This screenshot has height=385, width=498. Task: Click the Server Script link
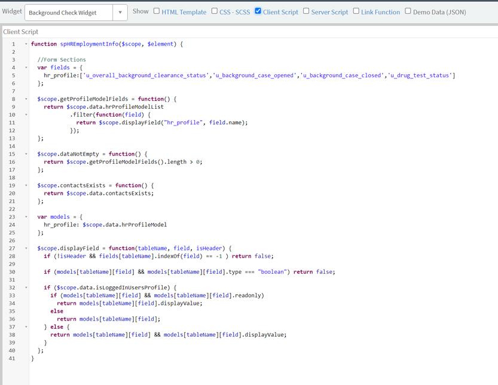coord(329,12)
